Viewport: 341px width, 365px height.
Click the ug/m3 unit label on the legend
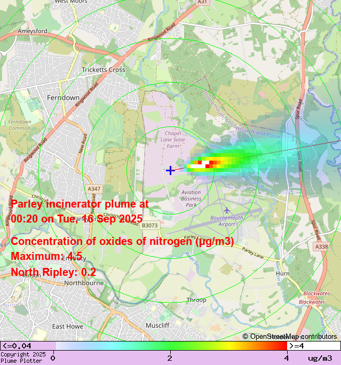(x=320, y=358)
